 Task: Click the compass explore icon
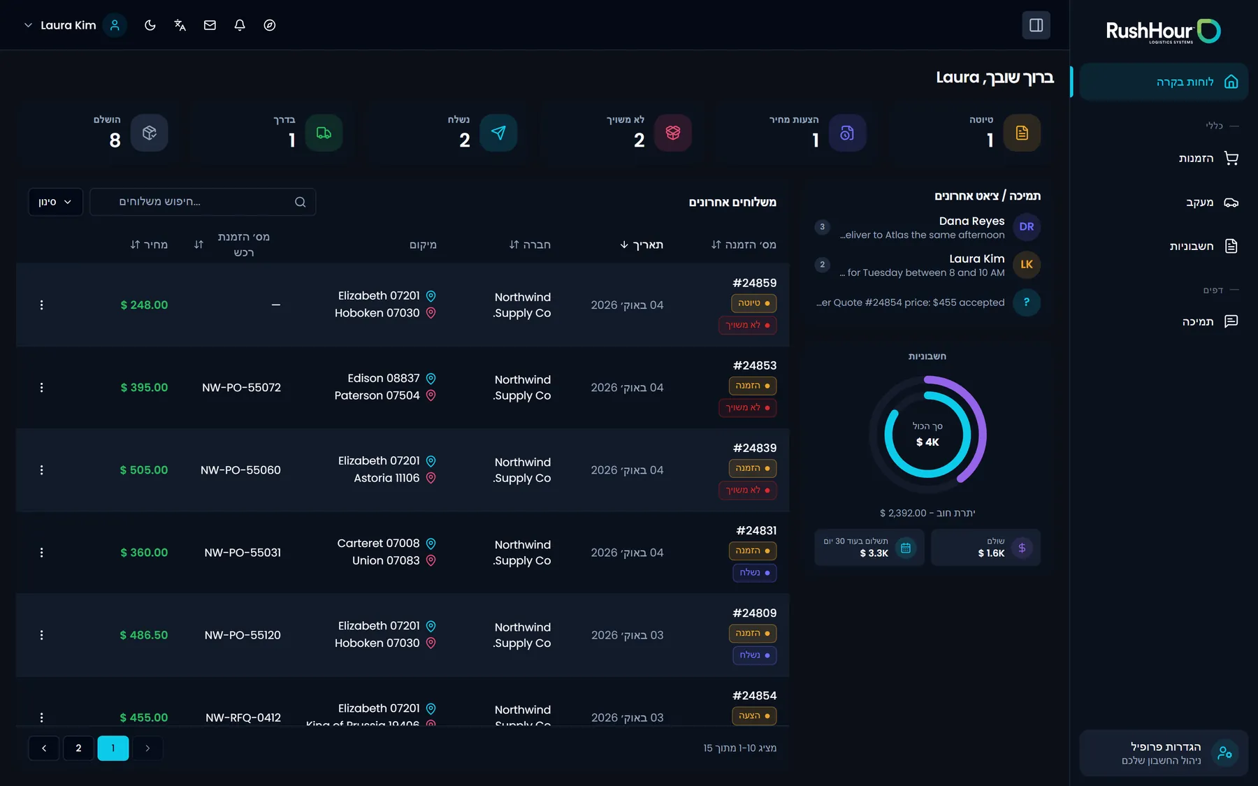[270, 25]
